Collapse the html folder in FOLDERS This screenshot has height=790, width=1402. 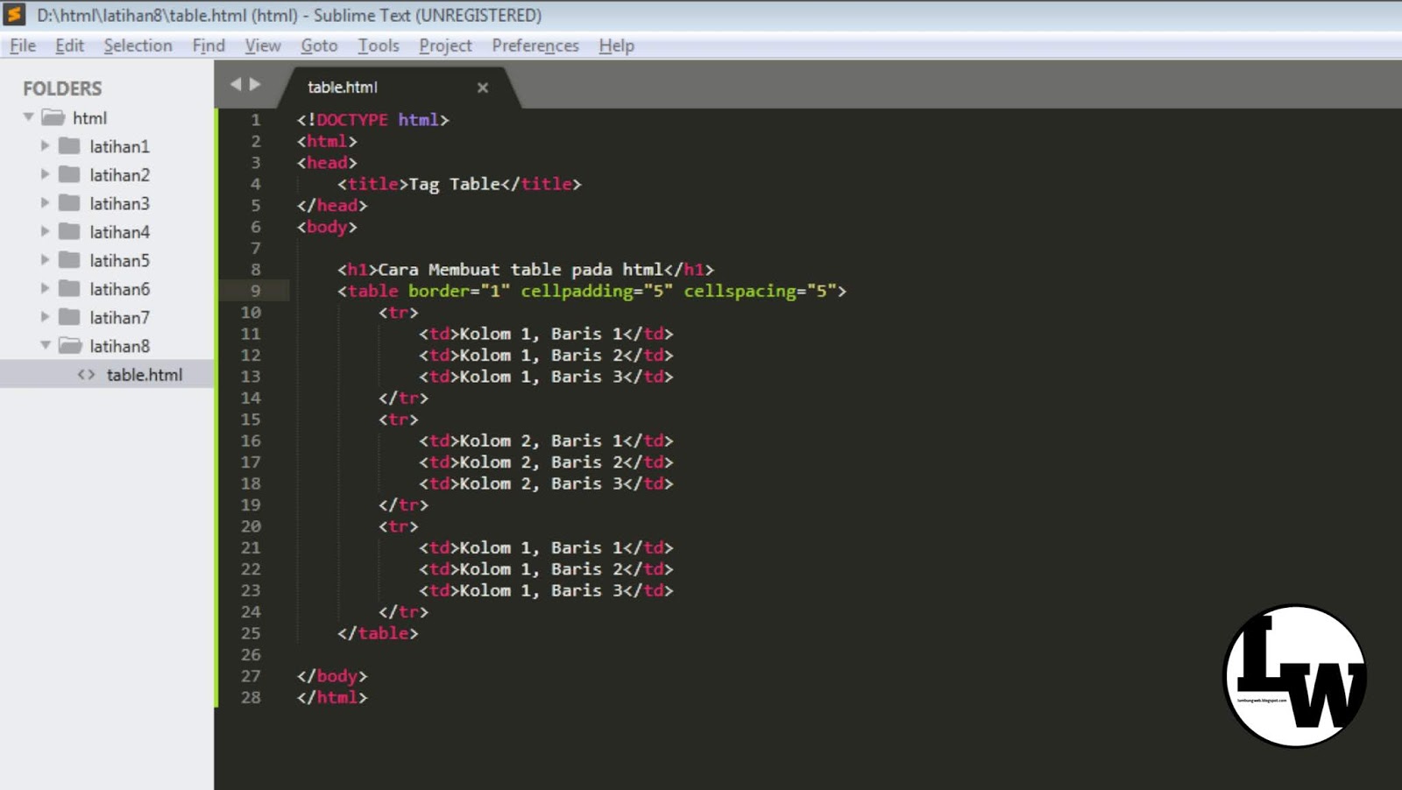click(27, 116)
